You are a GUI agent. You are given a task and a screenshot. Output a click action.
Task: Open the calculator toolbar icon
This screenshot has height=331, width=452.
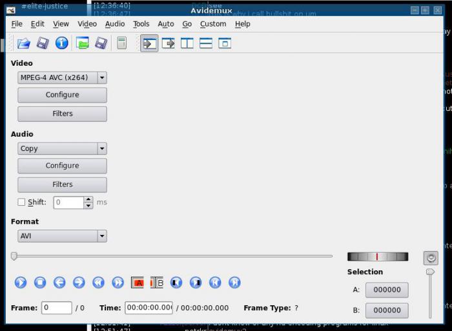[x=121, y=43]
